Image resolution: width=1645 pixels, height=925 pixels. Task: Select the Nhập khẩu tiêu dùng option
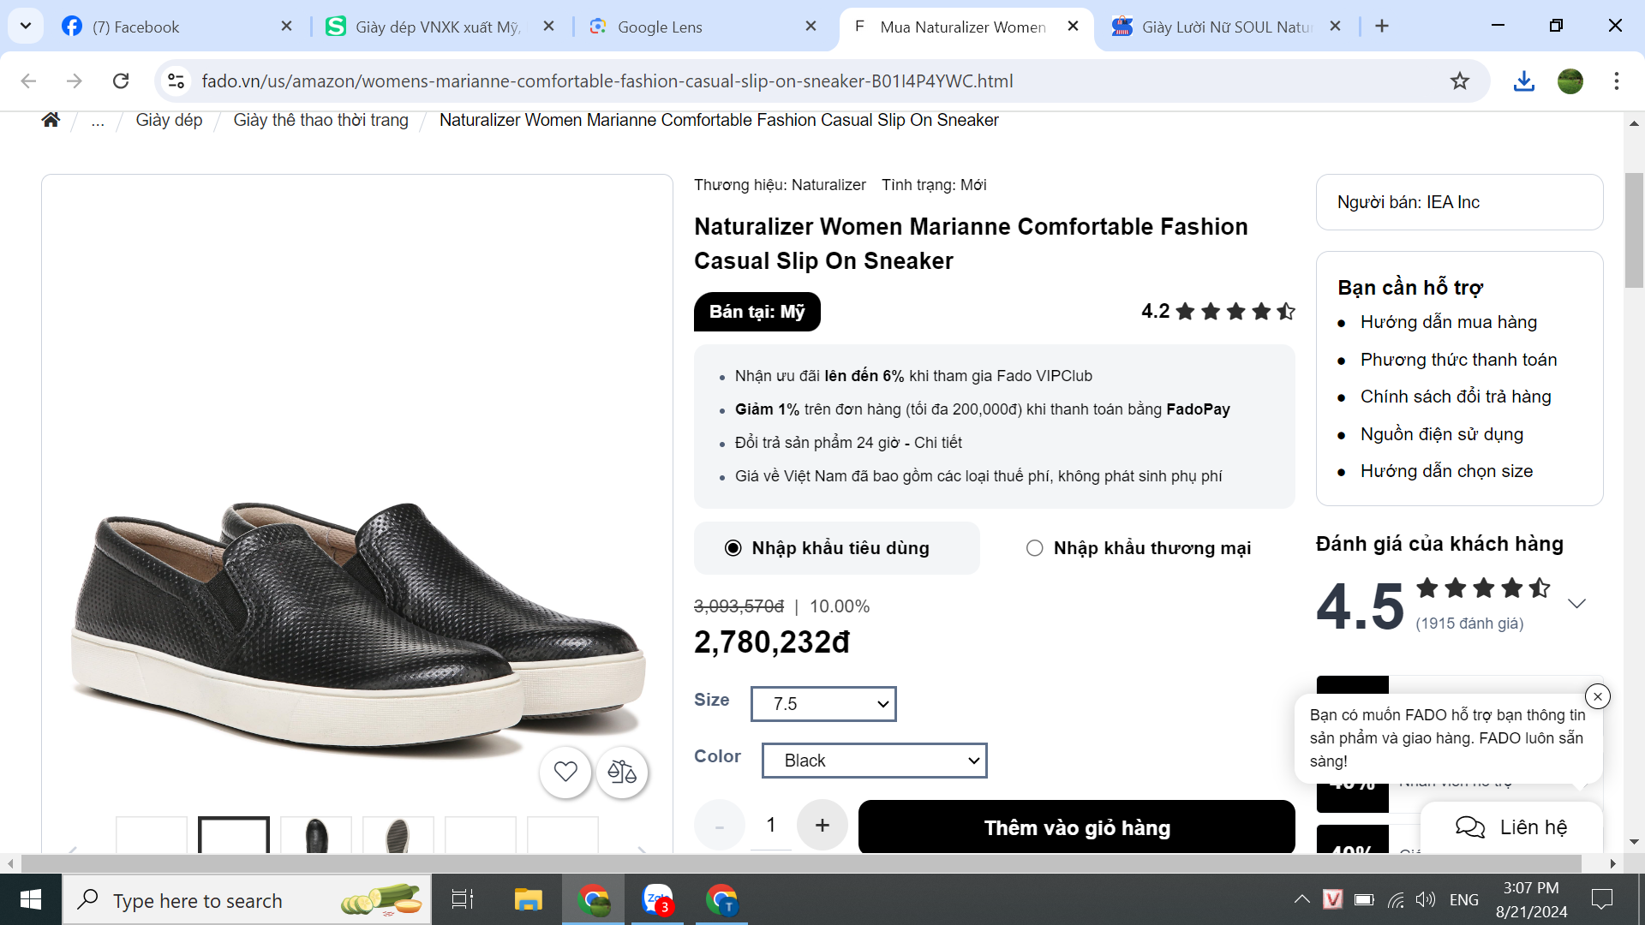[x=733, y=548]
